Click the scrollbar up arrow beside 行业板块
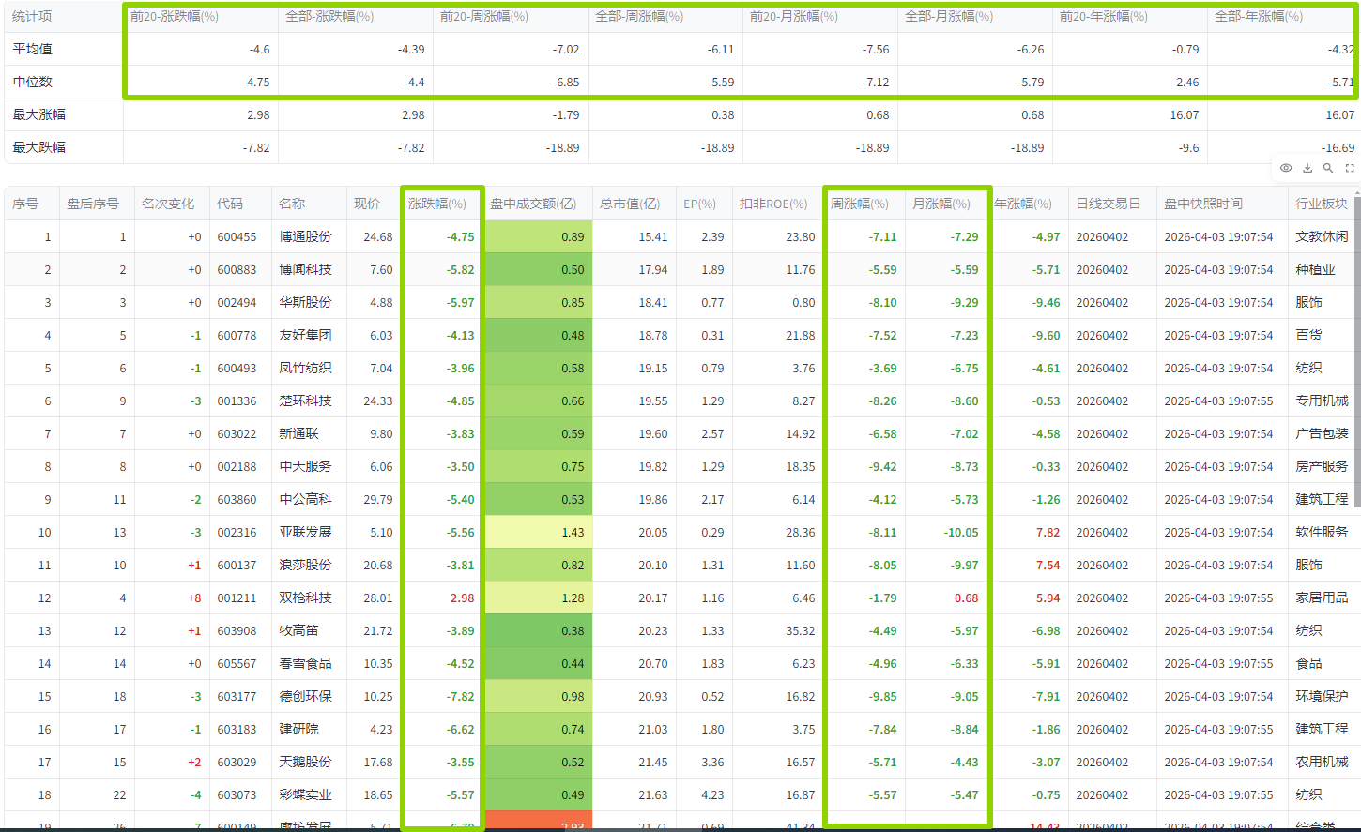The width and height of the screenshot is (1361, 832). tap(1356, 192)
